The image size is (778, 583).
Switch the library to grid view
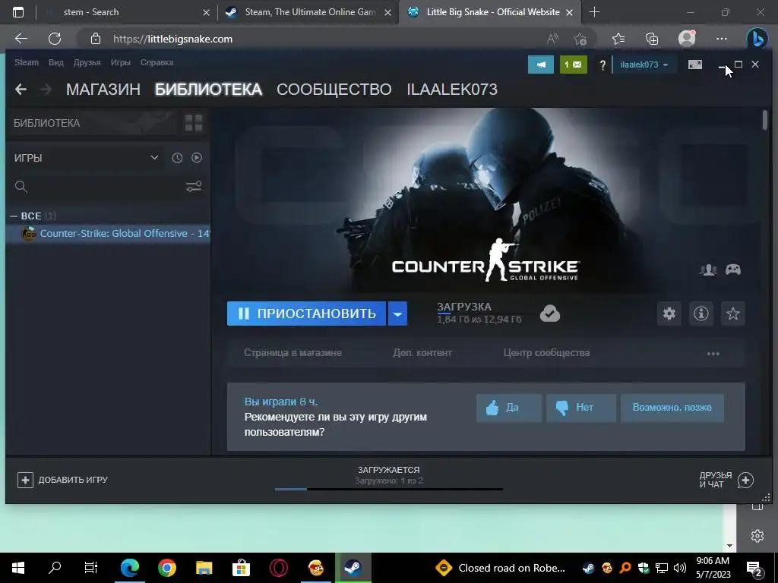pos(194,123)
